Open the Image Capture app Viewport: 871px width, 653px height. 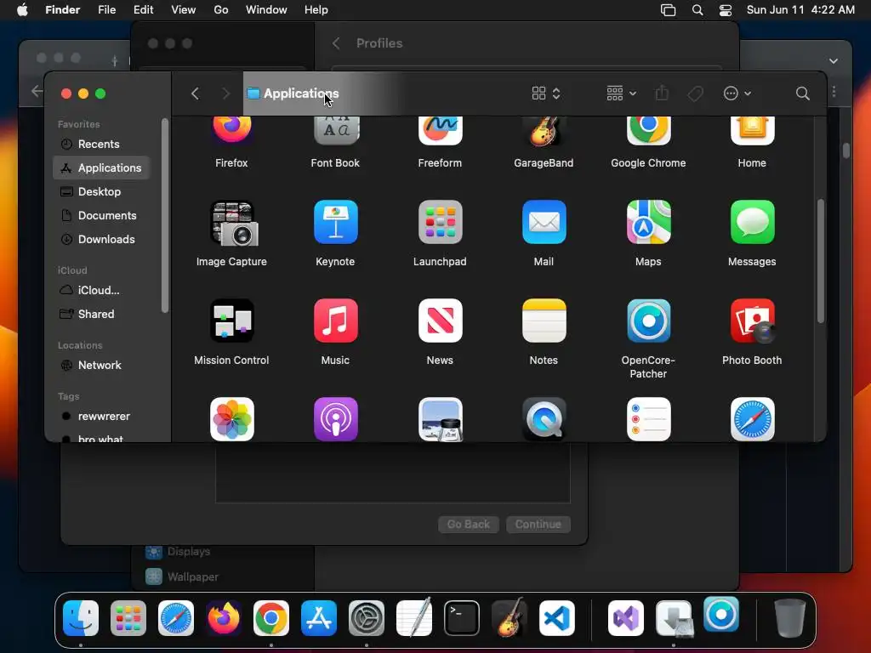coord(233,223)
